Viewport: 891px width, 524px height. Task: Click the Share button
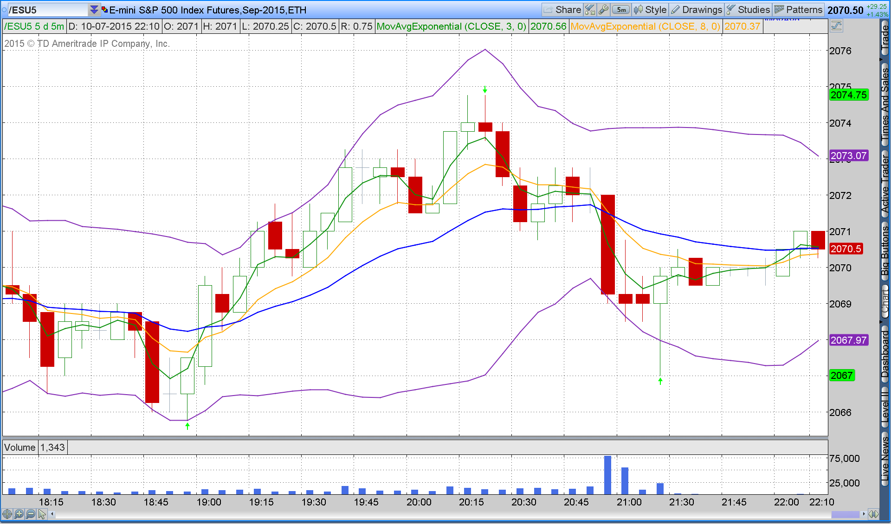pos(562,10)
